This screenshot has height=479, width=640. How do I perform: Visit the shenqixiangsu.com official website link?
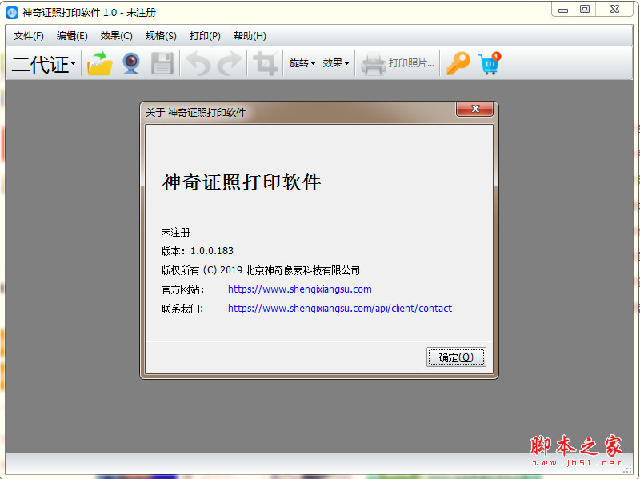(298, 289)
